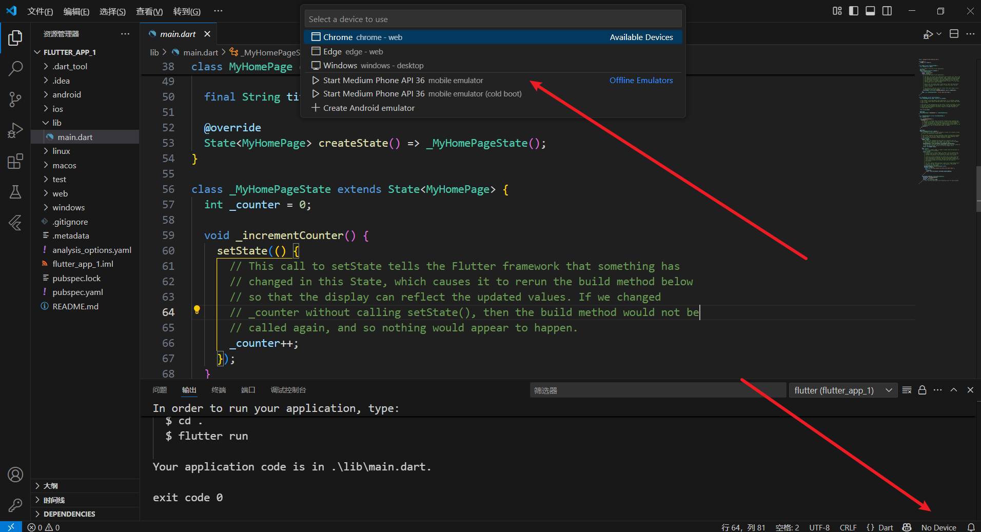Click No Device in status bar
981x532 pixels.
pyautogui.click(x=938, y=527)
